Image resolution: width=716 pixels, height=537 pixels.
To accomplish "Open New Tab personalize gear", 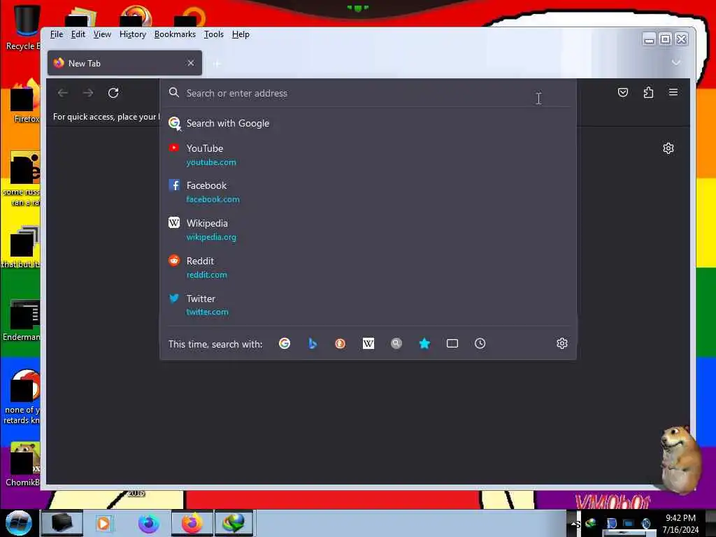I will pyautogui.click(x=668, y=148).
